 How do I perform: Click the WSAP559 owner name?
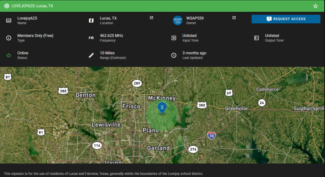pos(195,18)
